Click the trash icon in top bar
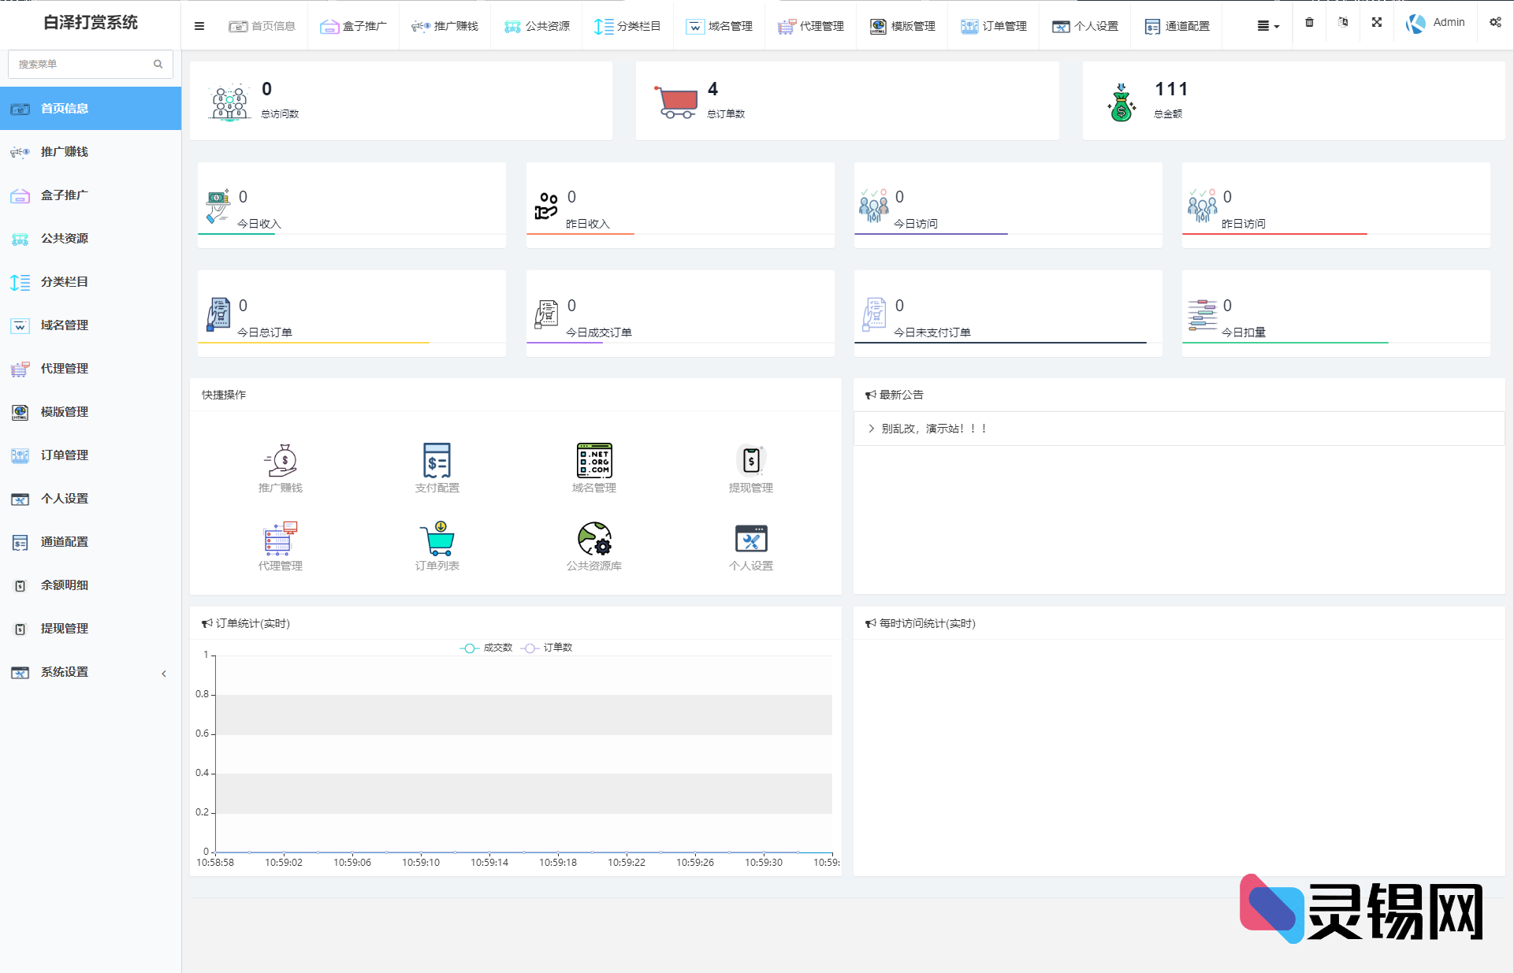1514x973 pixels. coord(1309,23)
